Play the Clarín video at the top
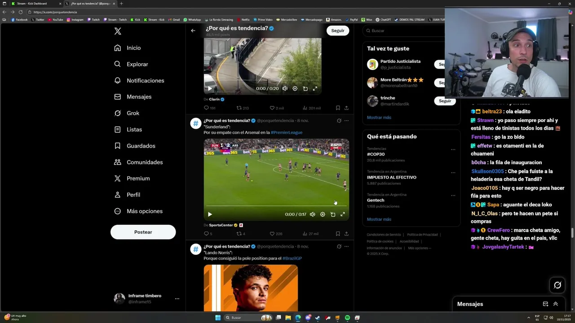This screenshot has height=323, width=575. coord(210,89)
